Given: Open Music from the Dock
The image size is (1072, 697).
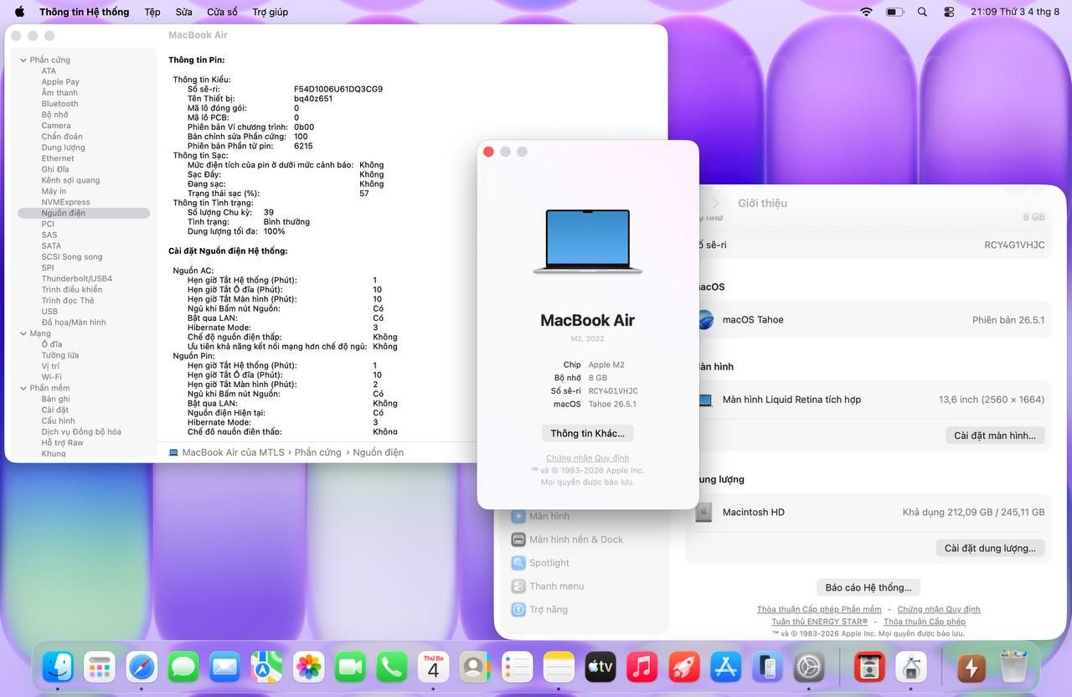Looking at the screenshot, I should pyautogui.click(x=642, y=667).
